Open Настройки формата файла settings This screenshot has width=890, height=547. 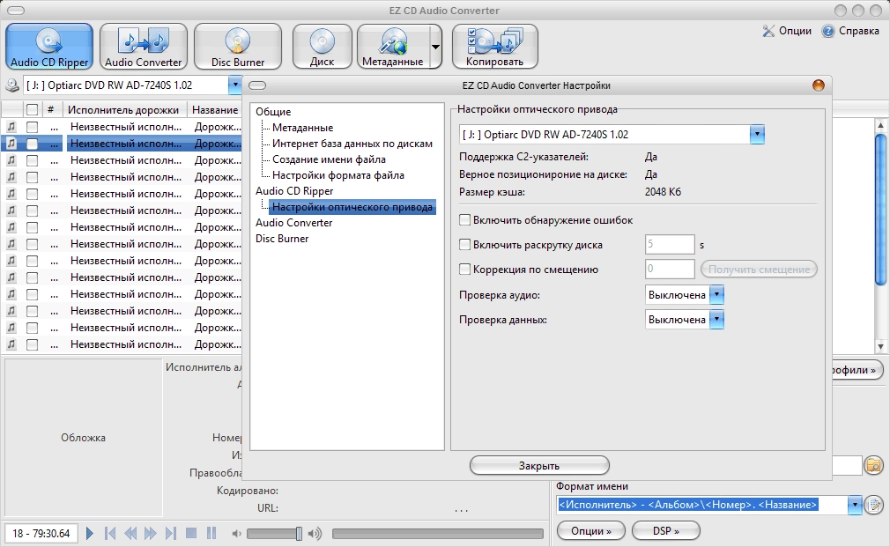[x=338, y=175]
